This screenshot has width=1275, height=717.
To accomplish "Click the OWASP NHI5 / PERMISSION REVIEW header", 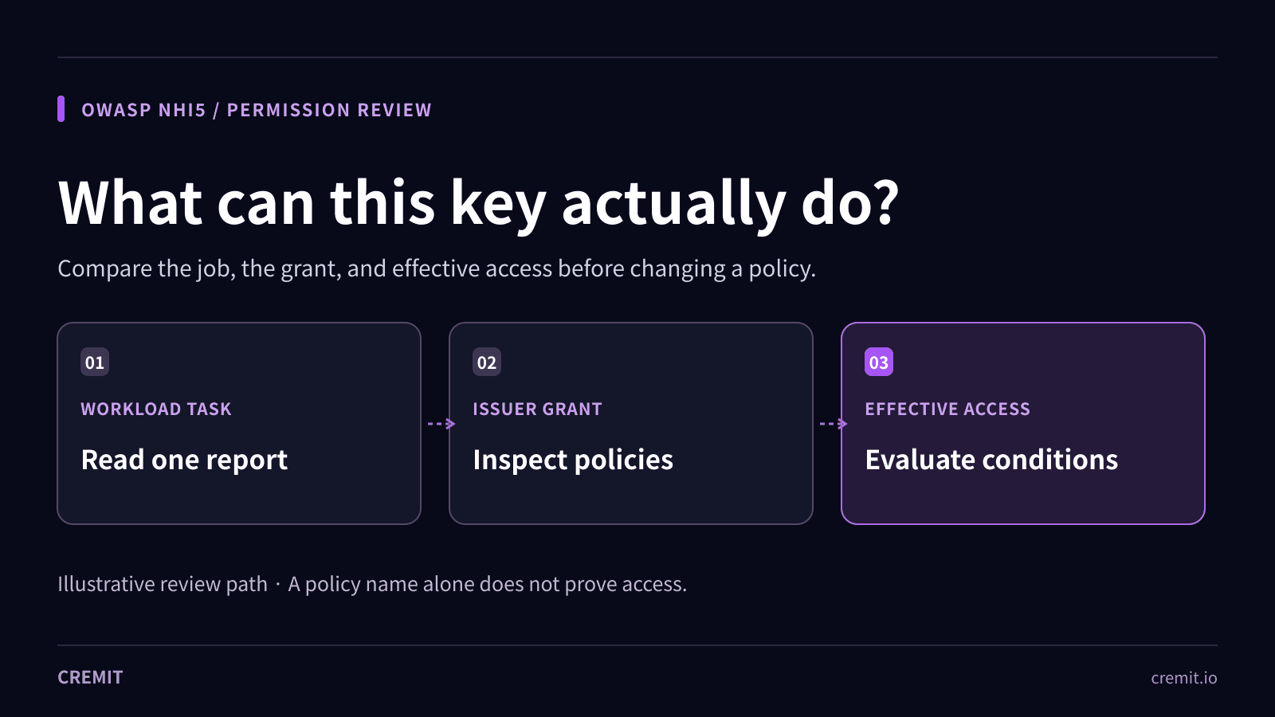I will 257,110.
